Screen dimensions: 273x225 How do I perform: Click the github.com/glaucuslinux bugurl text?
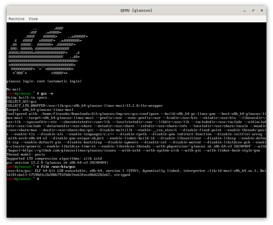click(x=69, y=150)
